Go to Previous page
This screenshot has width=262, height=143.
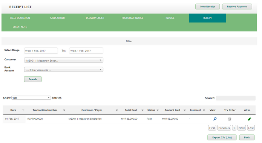(224, 128)
